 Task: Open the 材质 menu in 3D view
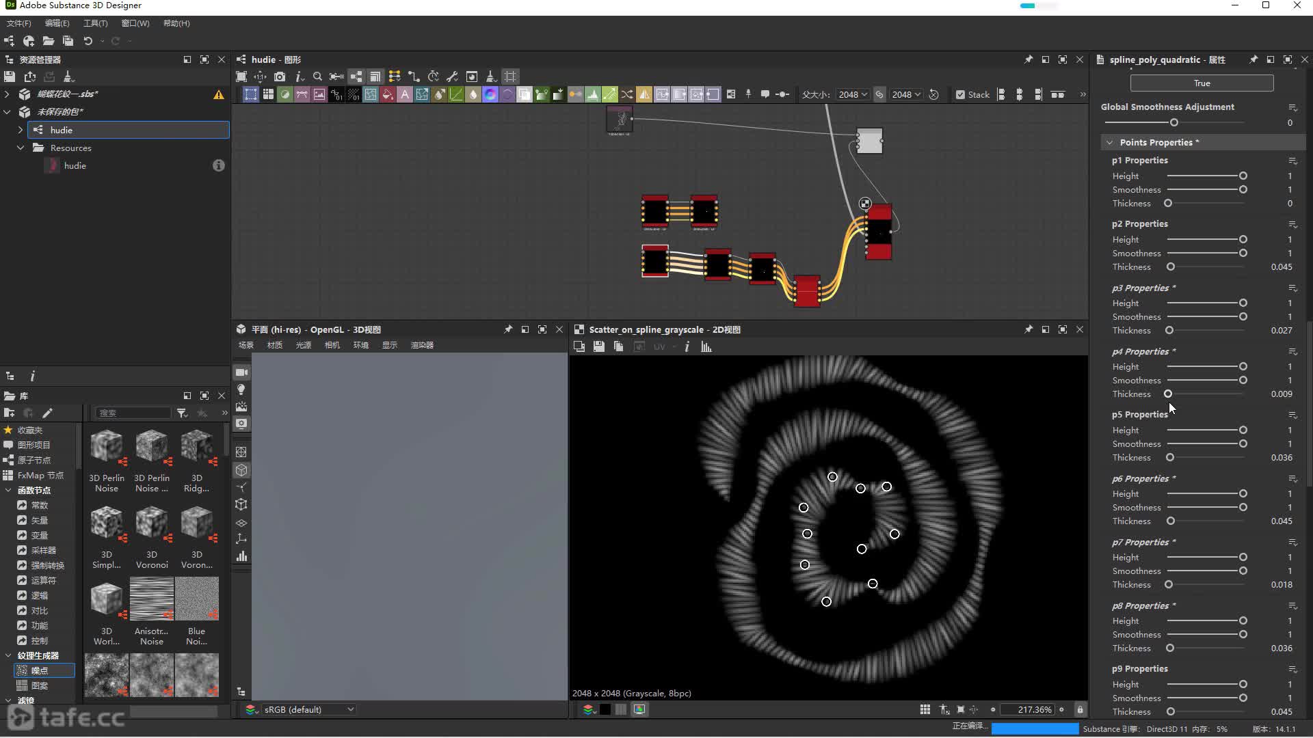pos(275,345)
